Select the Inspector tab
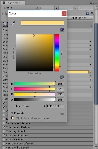The width and height of the screenshot is (98, 149). click(13, 3)
